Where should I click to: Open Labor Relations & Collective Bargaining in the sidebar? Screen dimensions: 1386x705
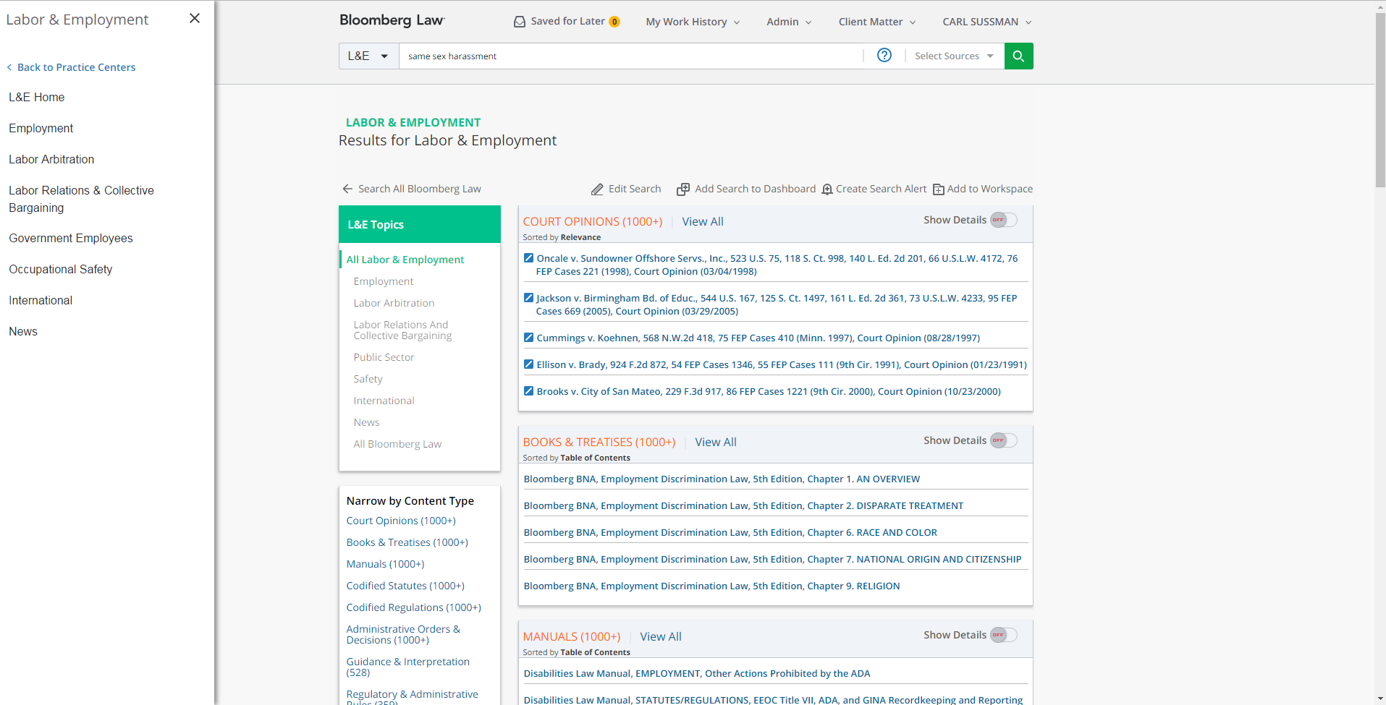[81, 199]
